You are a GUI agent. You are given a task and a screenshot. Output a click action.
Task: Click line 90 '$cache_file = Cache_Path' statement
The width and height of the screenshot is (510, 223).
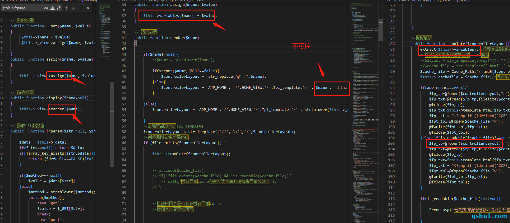(x=465, y=71)
